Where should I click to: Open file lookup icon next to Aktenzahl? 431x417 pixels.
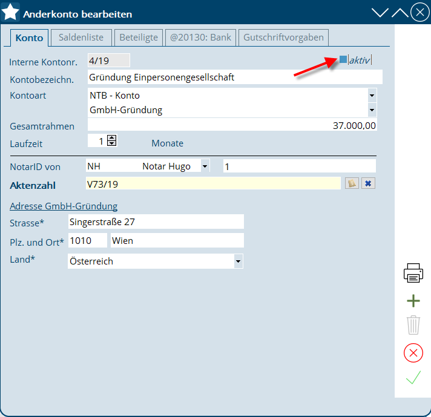click(351, 183)
